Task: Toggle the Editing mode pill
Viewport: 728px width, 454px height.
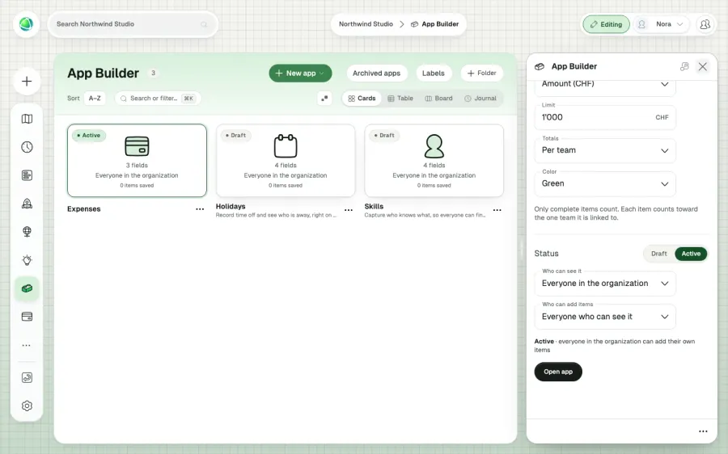Action: [x=606, y=24]
